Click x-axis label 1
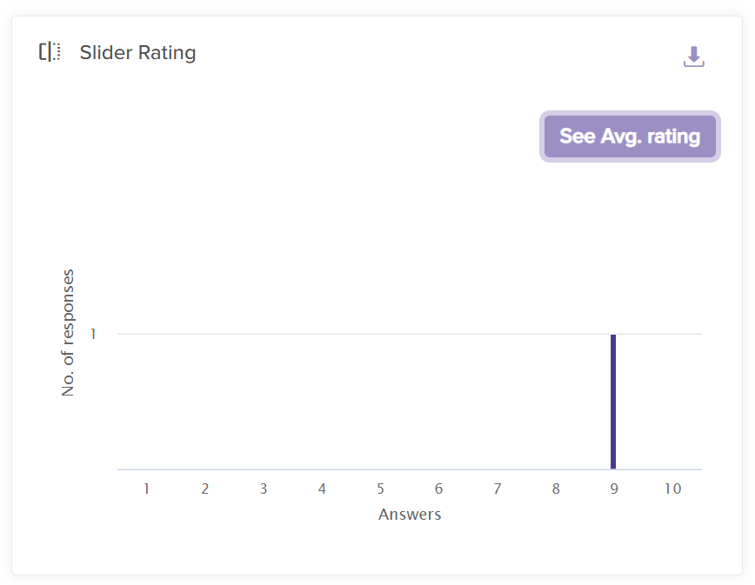This screenshot has height=585, width=755. point(147,489)
